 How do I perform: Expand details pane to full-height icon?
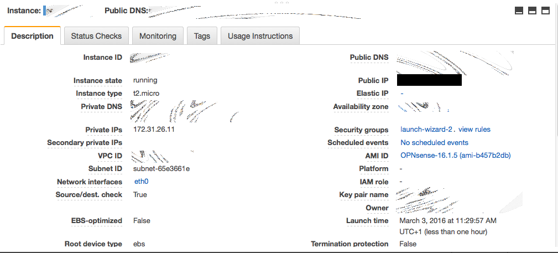click(545, 11)
